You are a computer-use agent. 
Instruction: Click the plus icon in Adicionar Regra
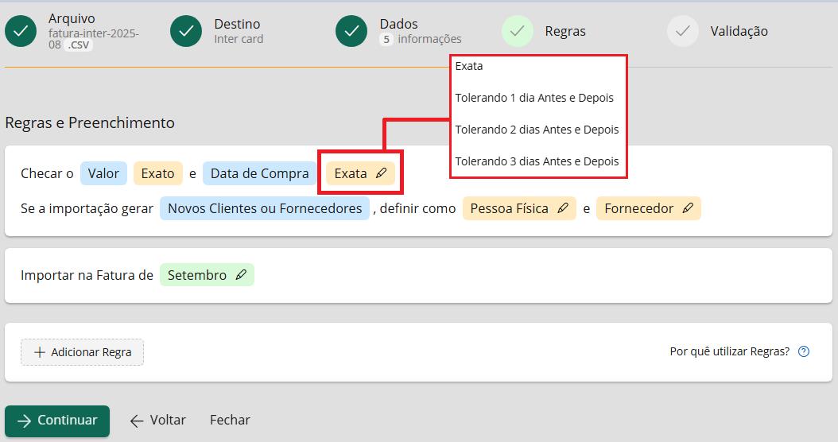(x=40, y=352)
